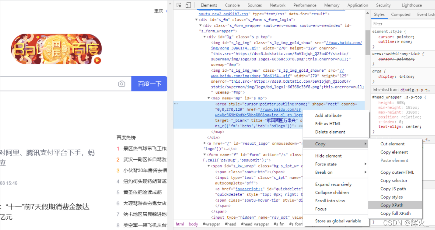Open hot search item 黄圣依把淦读成莇
Screen dimensions: 435x230
coord(142,192)
